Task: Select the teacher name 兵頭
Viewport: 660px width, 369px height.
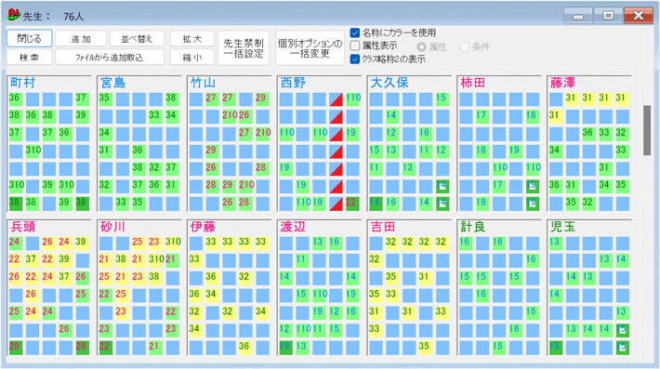Action: pos(22,227)
